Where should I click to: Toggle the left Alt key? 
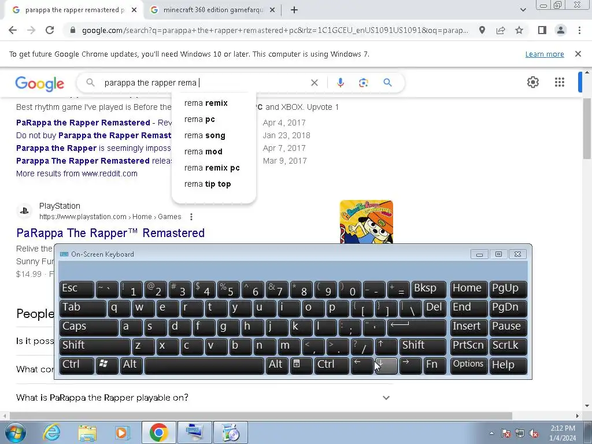(x=131, y=365)
